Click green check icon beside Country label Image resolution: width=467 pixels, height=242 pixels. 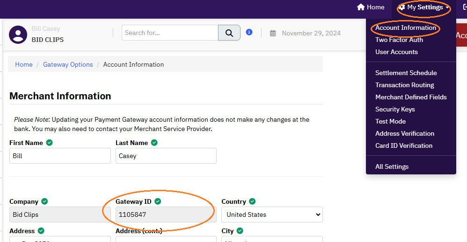[x=252, y=201]
